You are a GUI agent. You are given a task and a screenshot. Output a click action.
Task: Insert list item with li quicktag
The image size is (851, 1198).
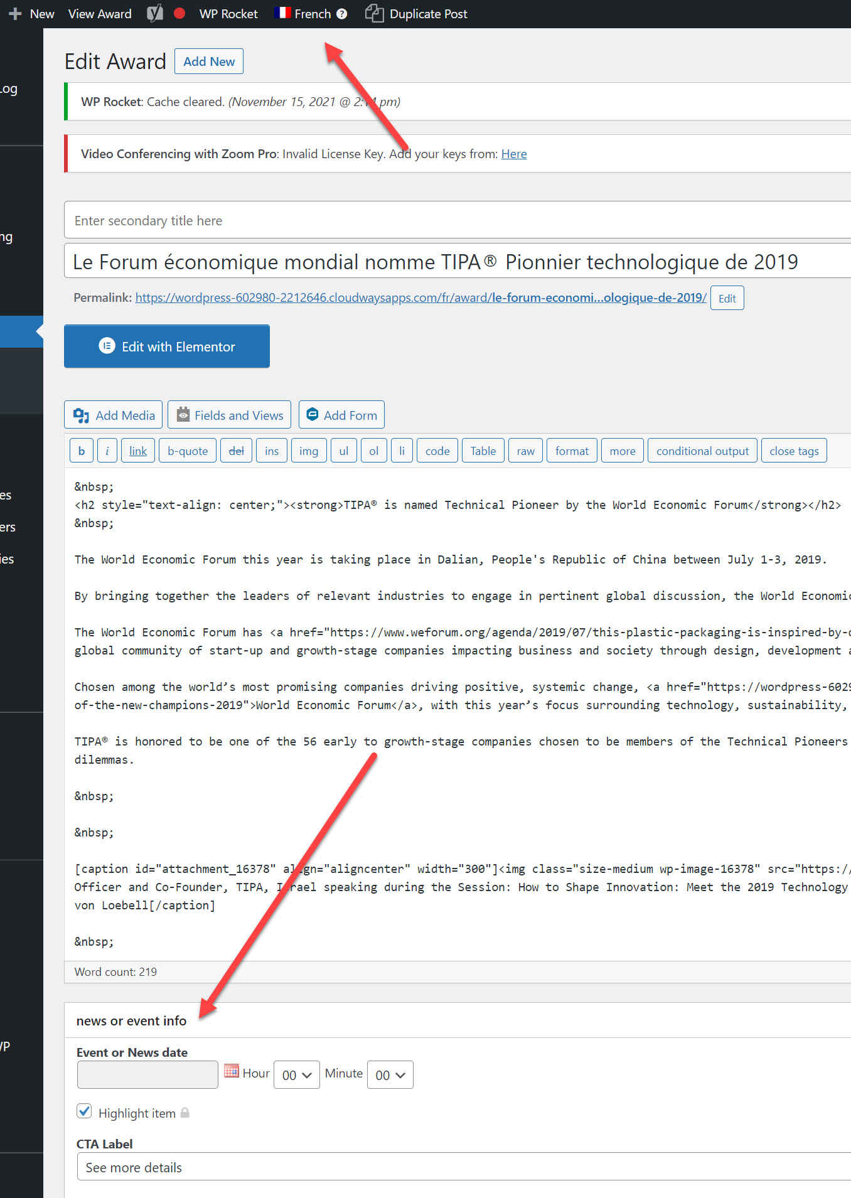click(x=402, y=451)
